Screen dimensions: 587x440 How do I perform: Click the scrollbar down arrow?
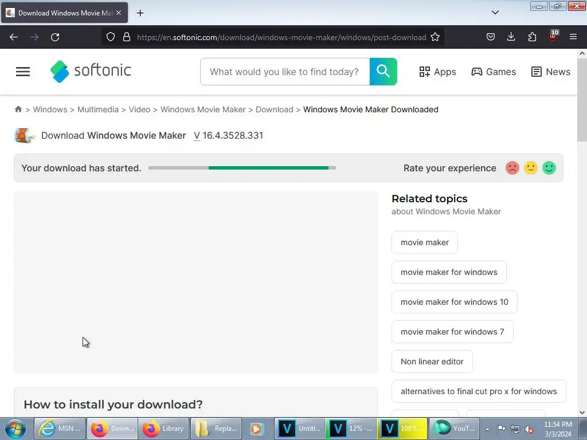(582, 412)
